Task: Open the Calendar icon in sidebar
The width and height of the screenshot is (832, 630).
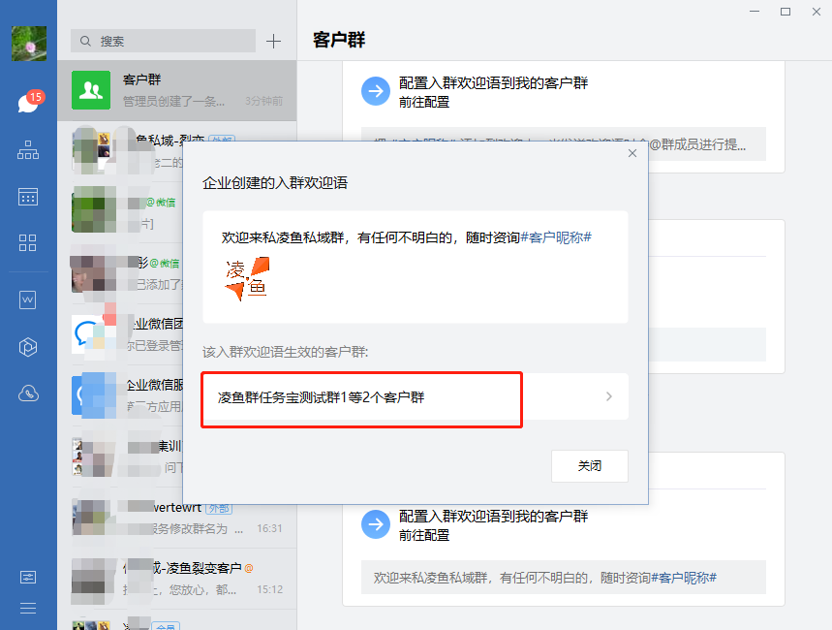Action: [28, 197]
